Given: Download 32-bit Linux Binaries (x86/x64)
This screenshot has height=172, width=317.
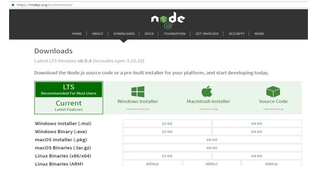Looking at the screenshot, I should [167, 156].
